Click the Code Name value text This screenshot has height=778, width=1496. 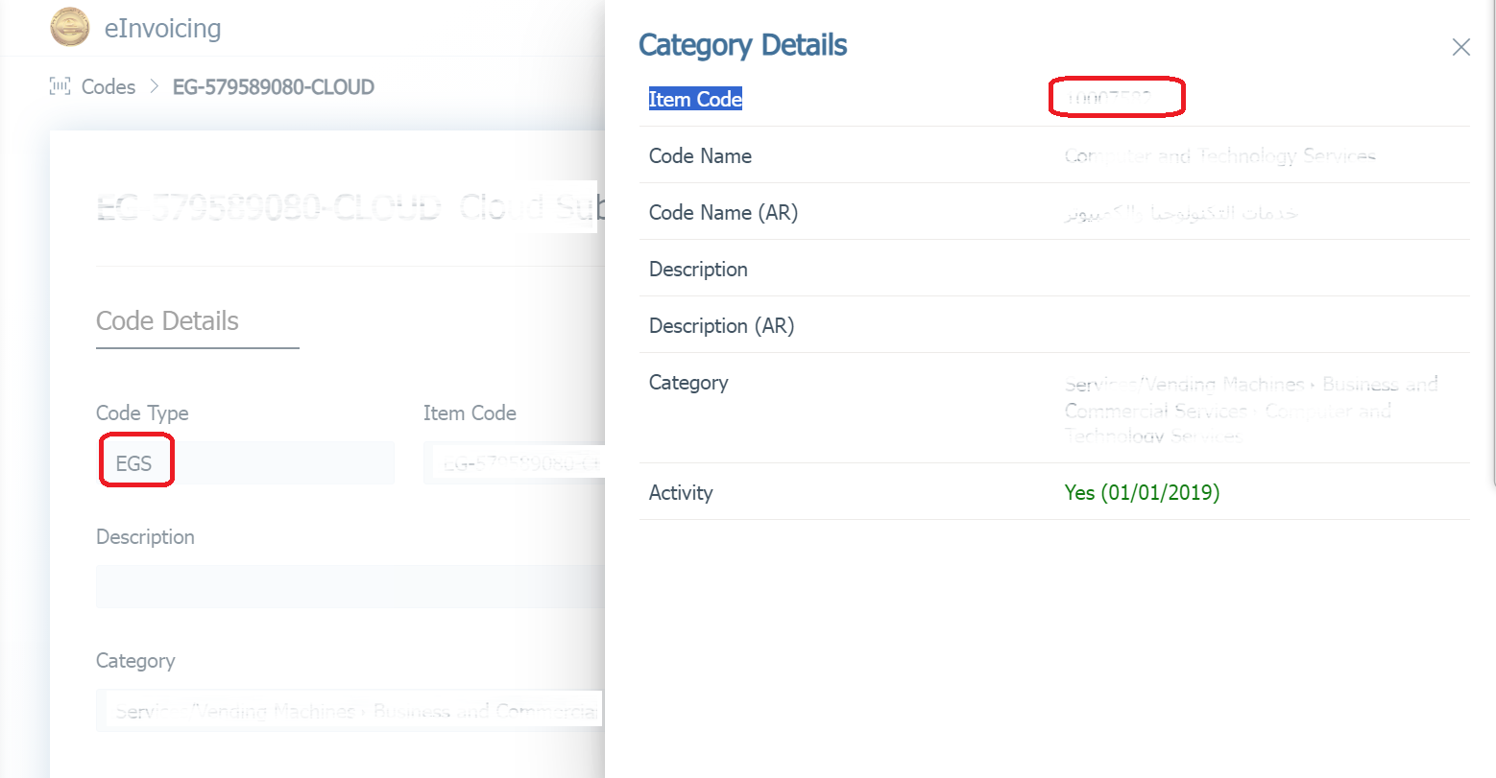(x=1219, y=155)
